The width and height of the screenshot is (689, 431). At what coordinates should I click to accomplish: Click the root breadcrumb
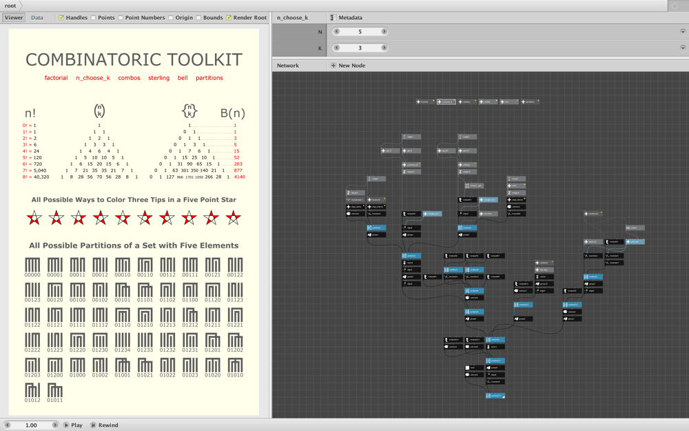click(x=10, y=6)
